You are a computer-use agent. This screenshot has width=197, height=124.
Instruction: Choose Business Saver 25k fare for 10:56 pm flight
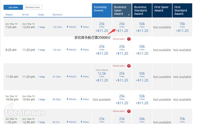tap(122, 99)
